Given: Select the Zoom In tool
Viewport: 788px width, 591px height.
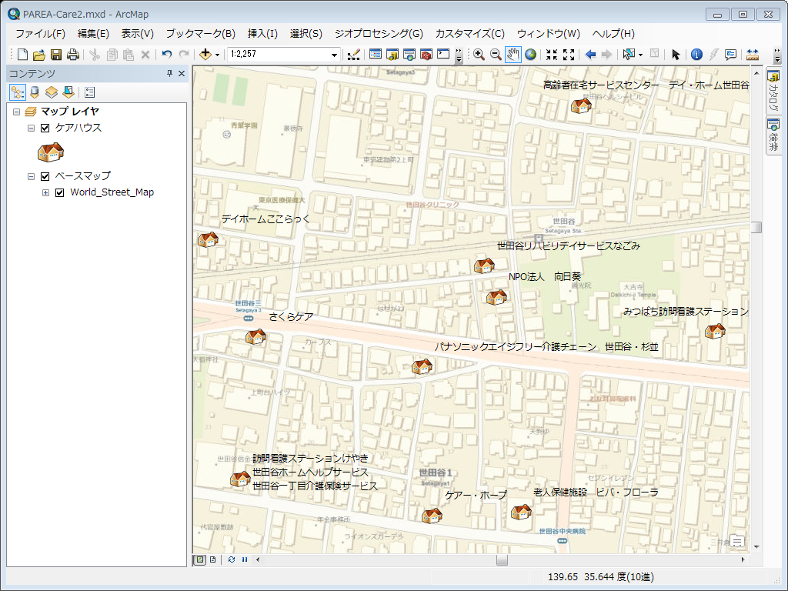Looking at the screenshot, I should coord(479,55).
